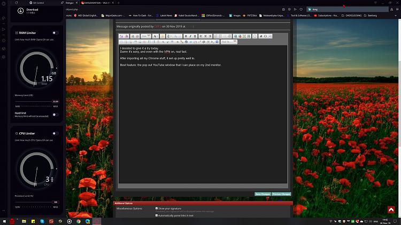This screenshot has height=225, width=401.
Task: Center-align text in editor
Action: click(205, 36)
